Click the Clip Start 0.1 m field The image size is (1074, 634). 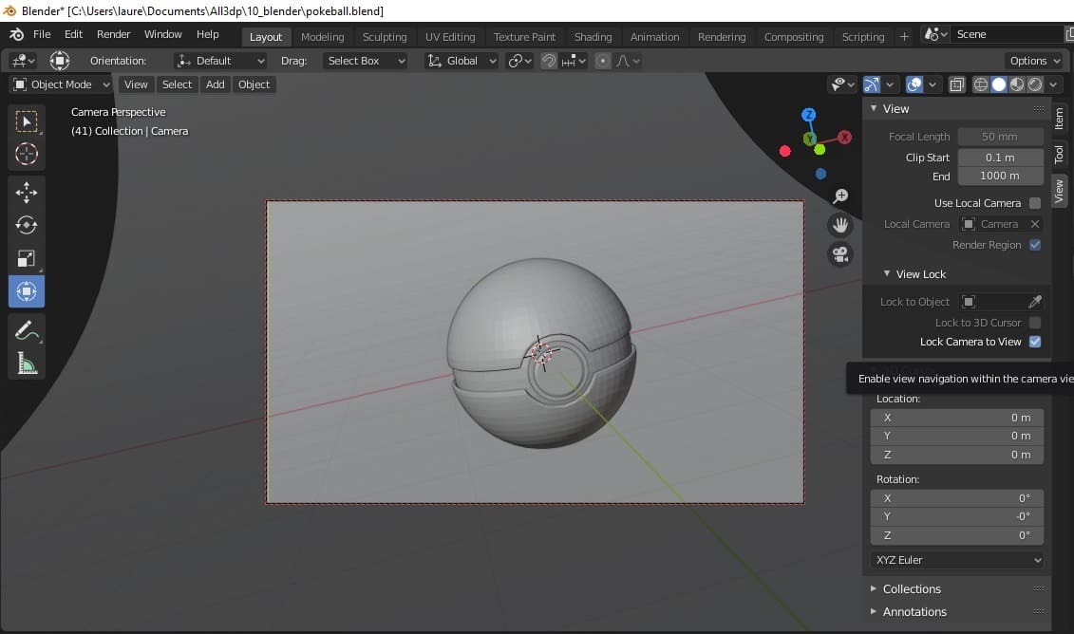pyautogui.click(x=1000, y=158)
